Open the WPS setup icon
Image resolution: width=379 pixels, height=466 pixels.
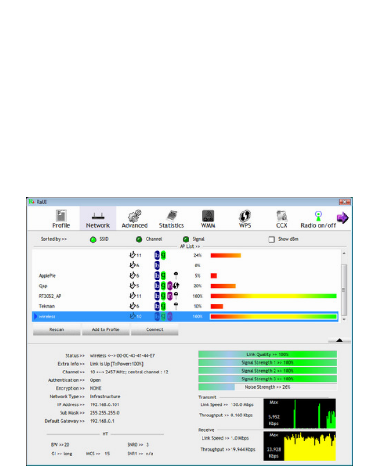[245, 216]
